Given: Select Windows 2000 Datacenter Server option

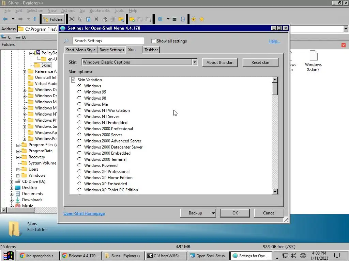Looking at the screenshot, I should tap(79, 147).
